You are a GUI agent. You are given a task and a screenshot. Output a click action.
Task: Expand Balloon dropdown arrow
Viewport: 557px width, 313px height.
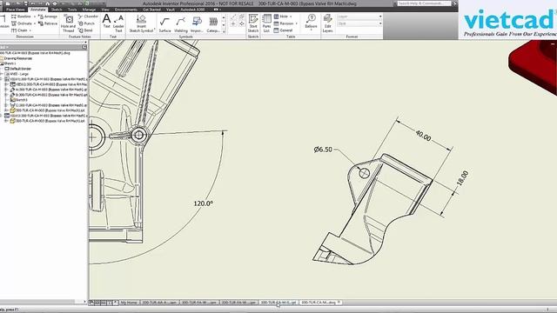pyautogui.click(x=311, y=30)
